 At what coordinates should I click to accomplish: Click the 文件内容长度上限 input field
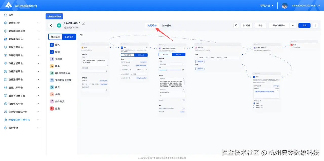(139, 69)
